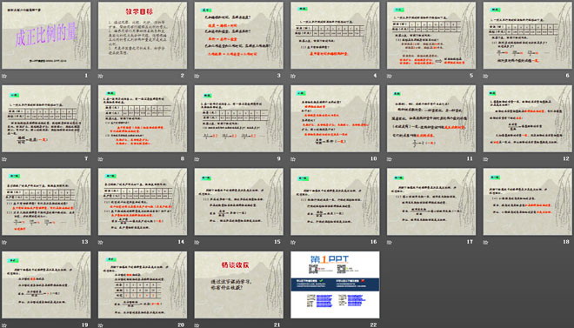Select slide 13 thumbnail
The width and height of the screenshot is (574, 328).
[46, 202]
